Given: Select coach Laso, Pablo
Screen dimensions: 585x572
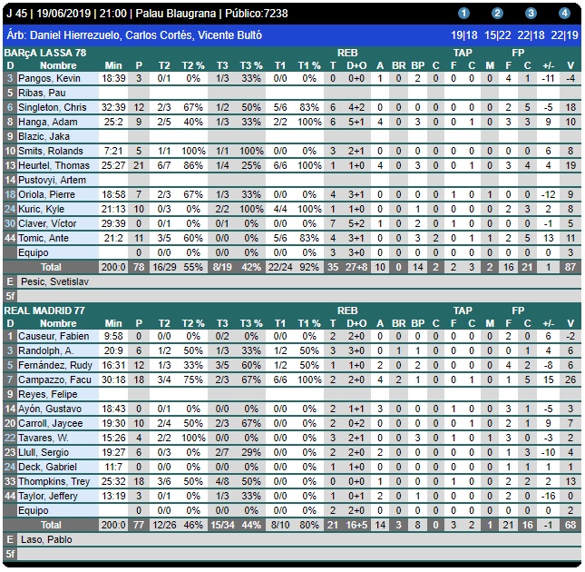Looking at the screenshot, I should [45, 539].
